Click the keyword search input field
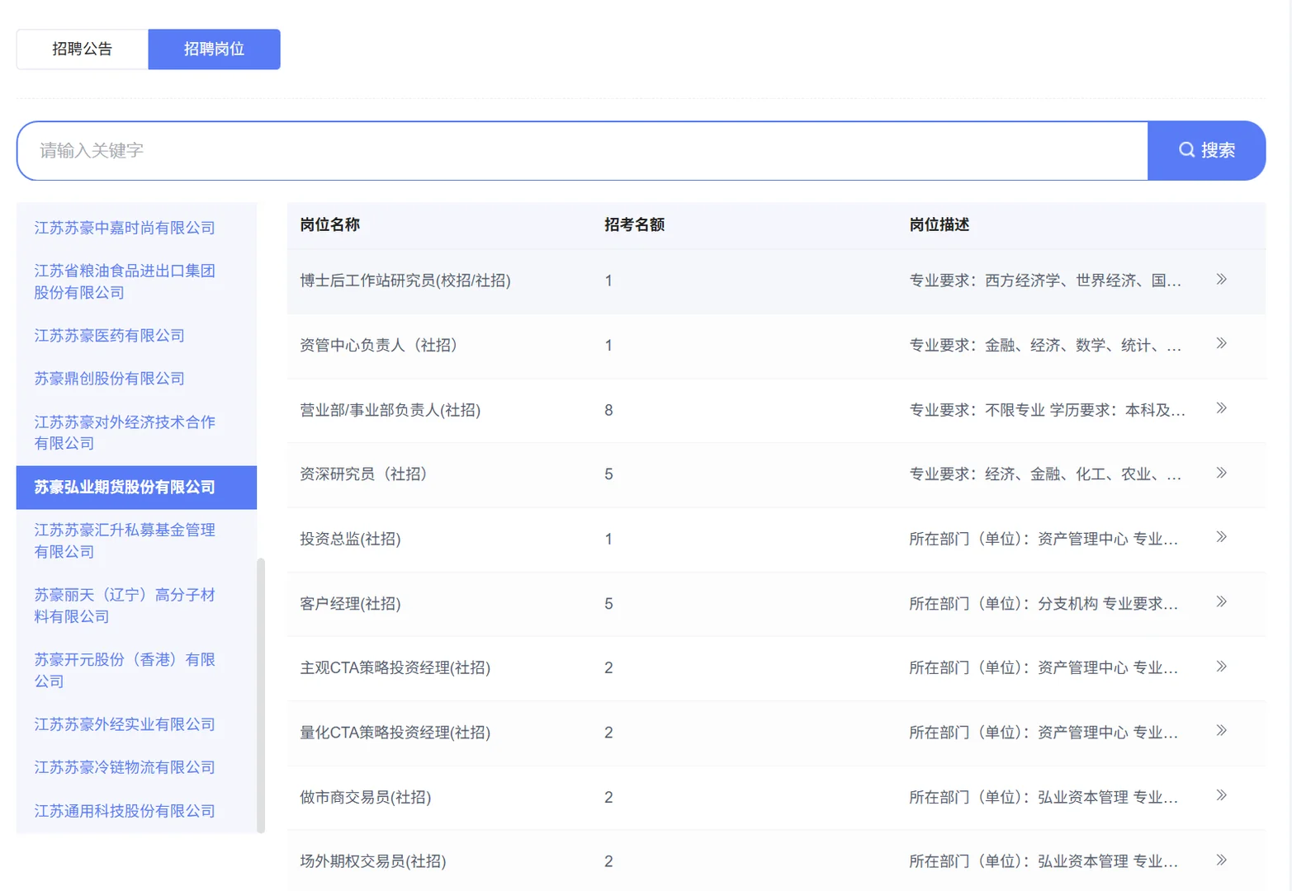The height and width of the screenshot is (891, 1292). point(578,150)
